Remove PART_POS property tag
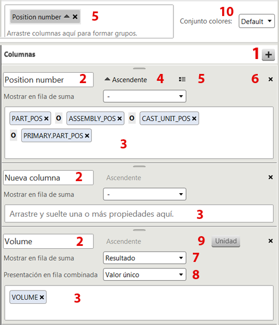This screenshot has height=325, width=279. 46,119
